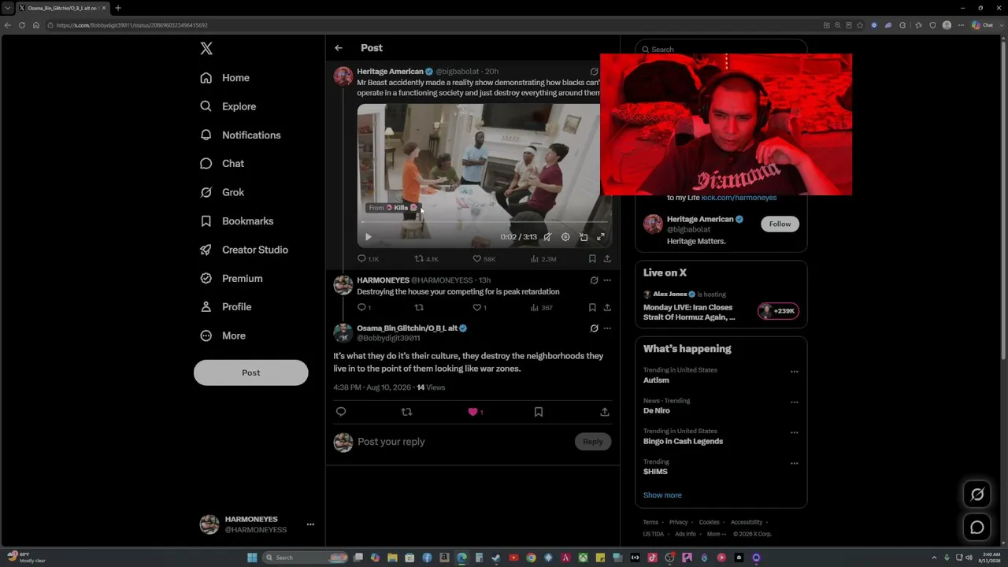The width and height of the screenshot is (1008, 567).
Task: Follow Heritage American
Action: pyautogui.click(x=780, y=224)
